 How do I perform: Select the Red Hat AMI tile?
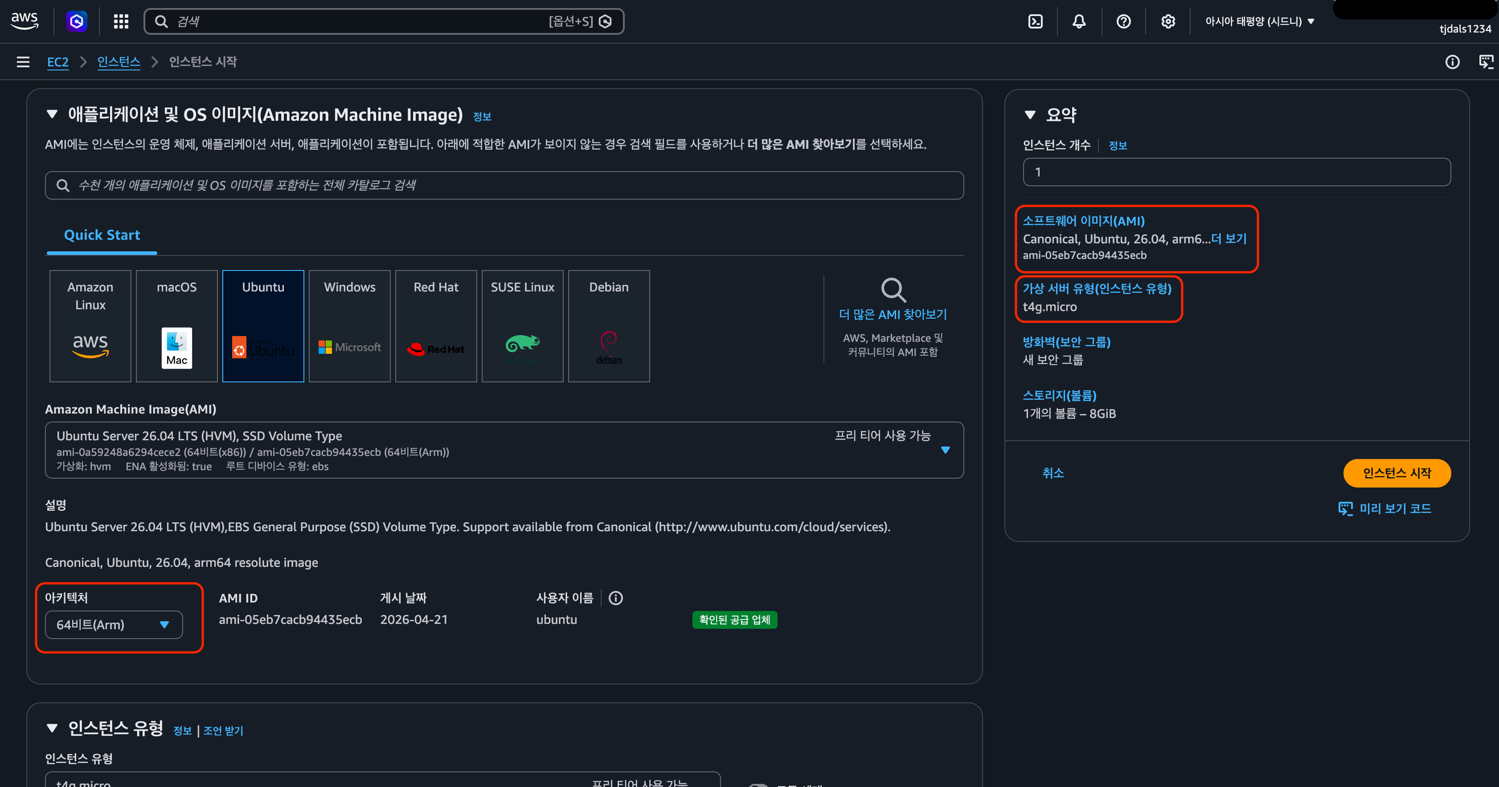tap(436, 326)
